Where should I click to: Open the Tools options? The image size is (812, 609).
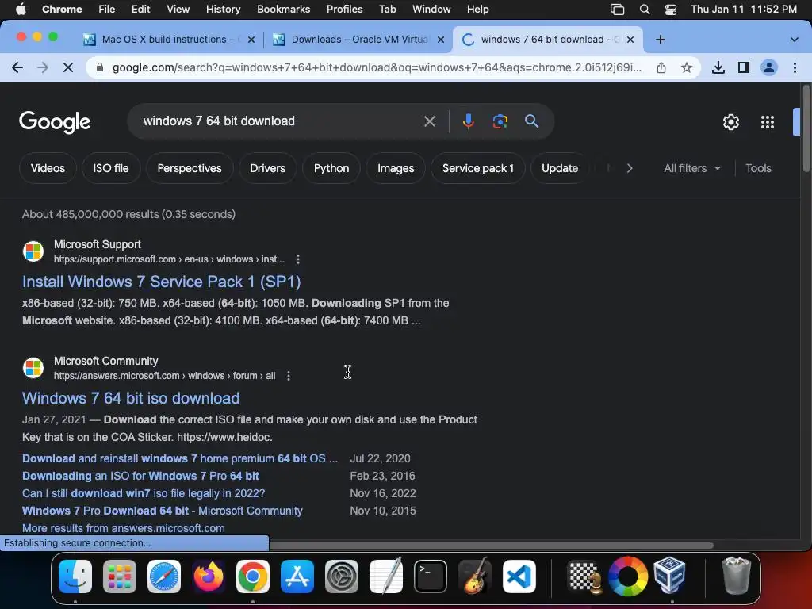pos(758,168)
